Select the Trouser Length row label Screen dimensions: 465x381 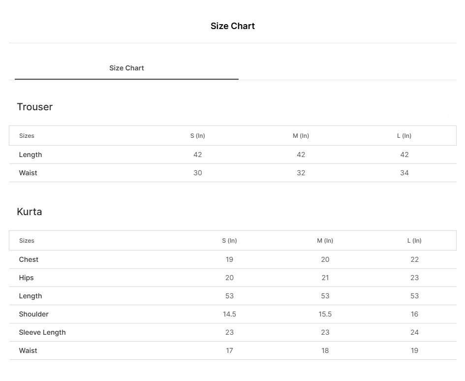pyautogui.click(x=31, y=155)
